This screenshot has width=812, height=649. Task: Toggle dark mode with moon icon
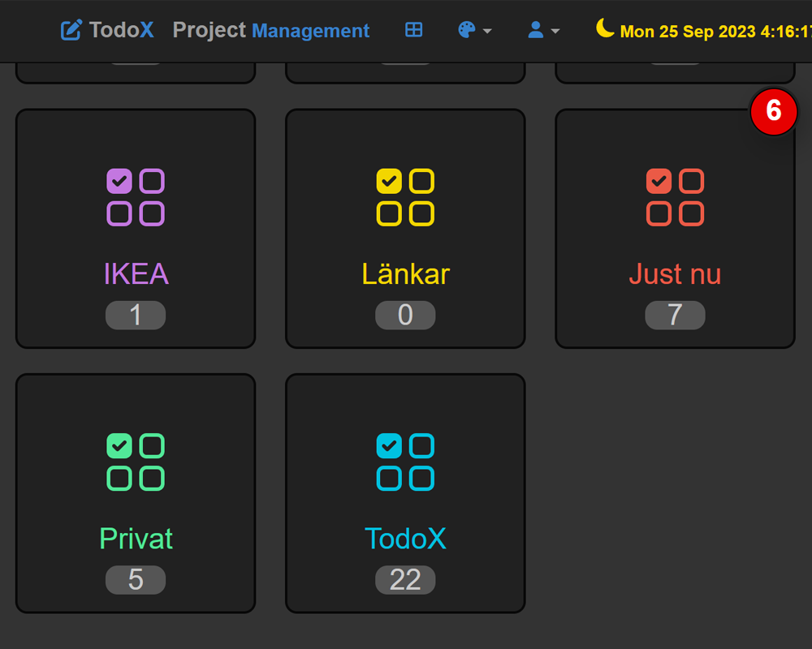(605, 28)
